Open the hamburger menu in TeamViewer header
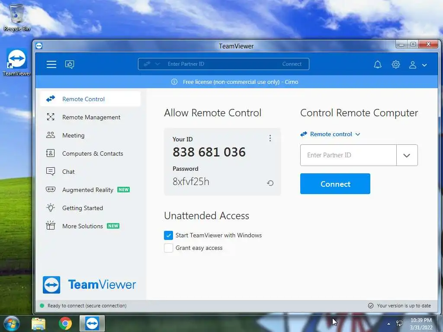The image size is (443, 332). click(51, 64)
